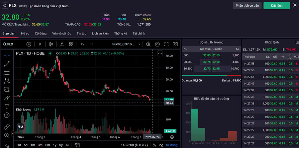Click the magnet mode icon
299x148 pixels.
coord(7,146)
